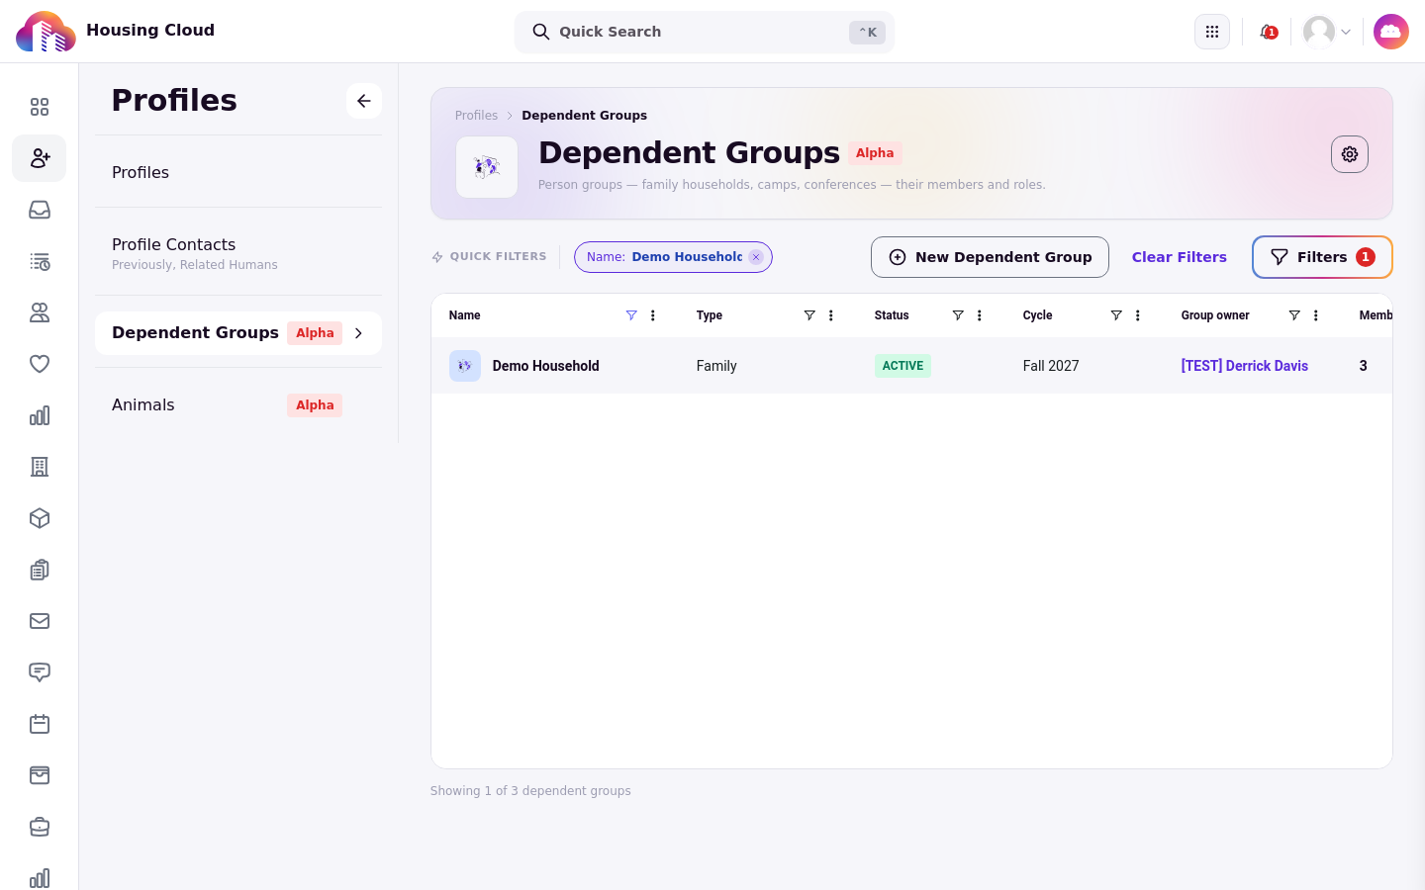Click the New Dependent Group button
Viewport: 1425px width, 890px height.
[990, 257]
